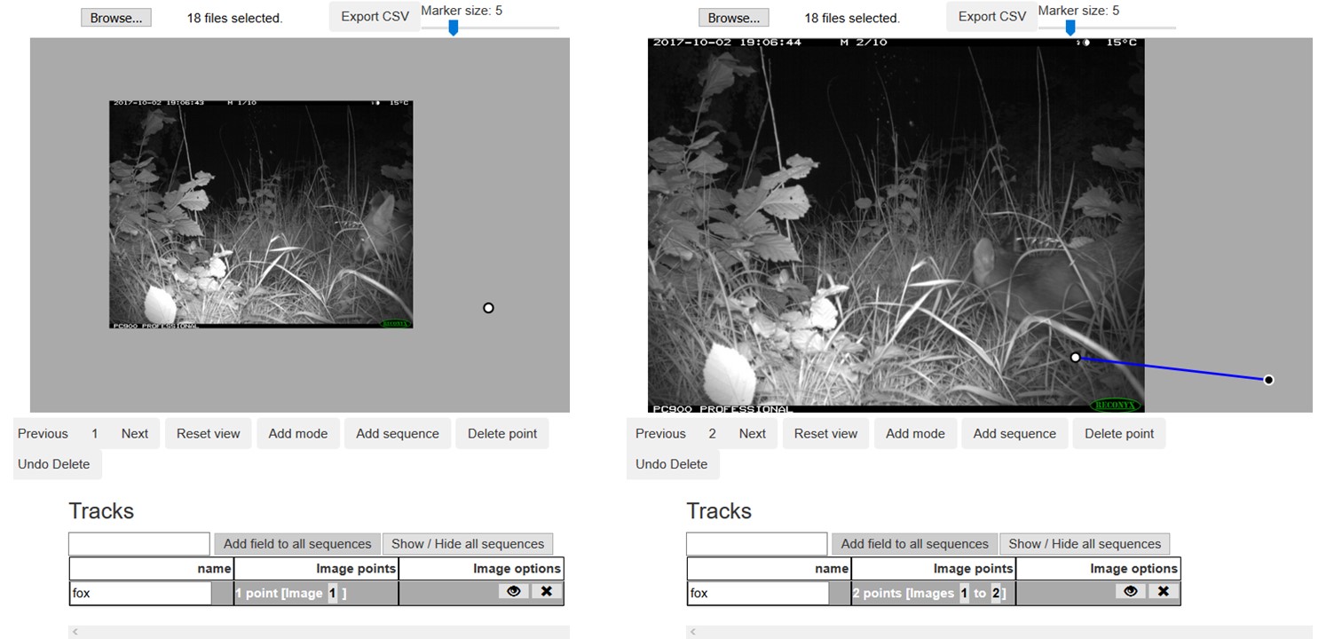1342x639 pixels.
Task: Go to Next image in right panel
Action: point(753,434)
